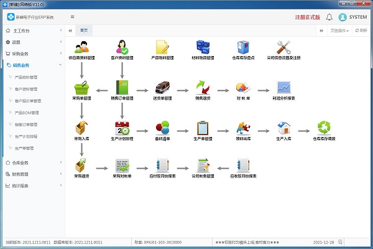Select 产品BOM管理 in the sidebar
373x249 pixels.
(27, 113)
